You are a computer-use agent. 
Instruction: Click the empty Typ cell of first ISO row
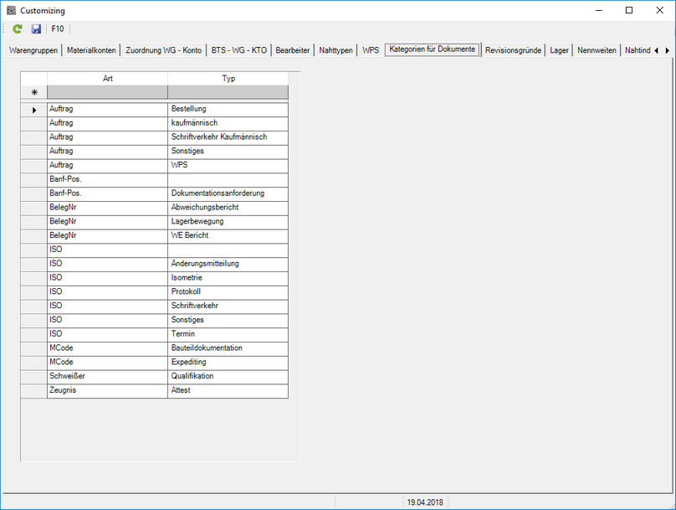point(228,250)
